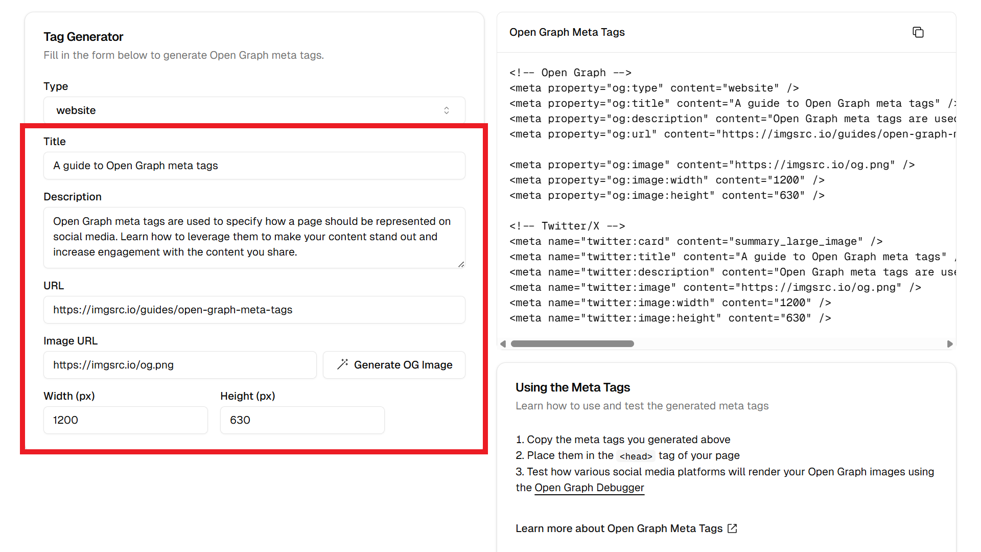Click into the Title input field
981x552 pixels.
click(254, 166)
